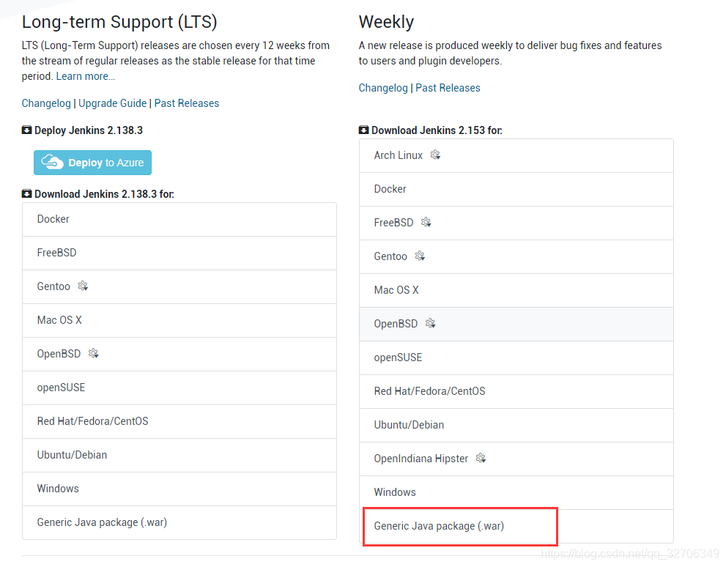
Task: Click the box icon next to Download Jenkins 2.153
Action: (364, 130)
